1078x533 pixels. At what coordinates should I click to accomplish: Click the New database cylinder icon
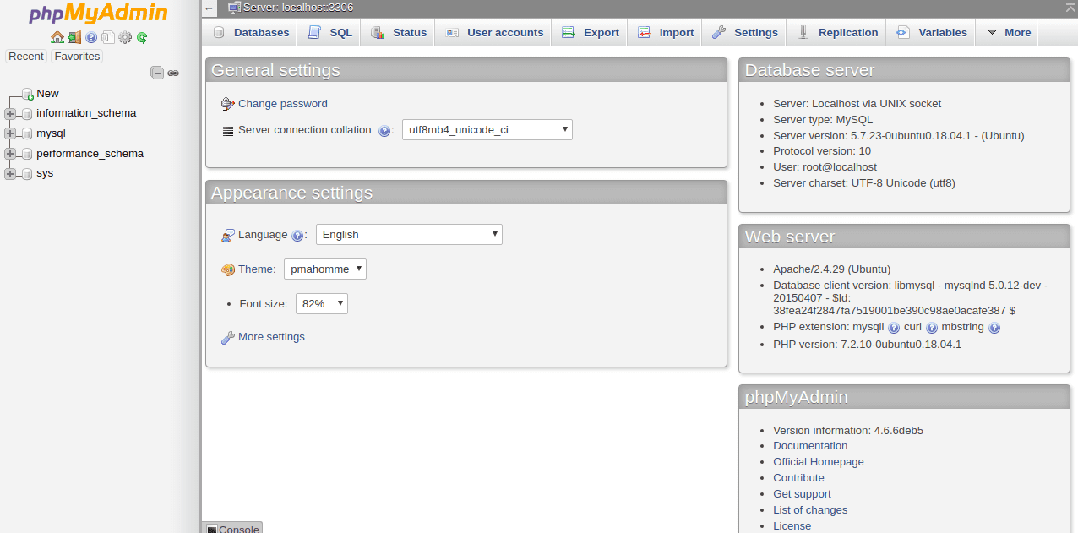tap(27, 94)
